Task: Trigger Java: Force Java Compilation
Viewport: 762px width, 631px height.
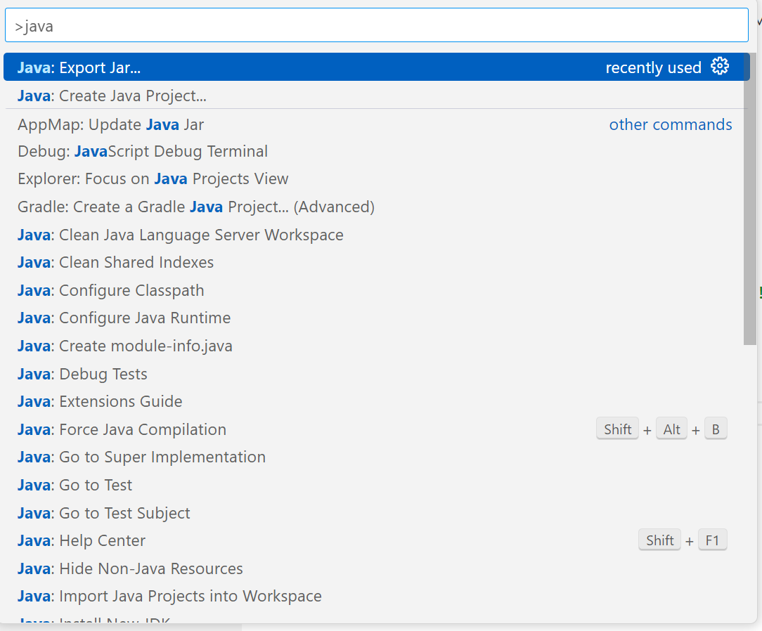Action: click(122, 429)
